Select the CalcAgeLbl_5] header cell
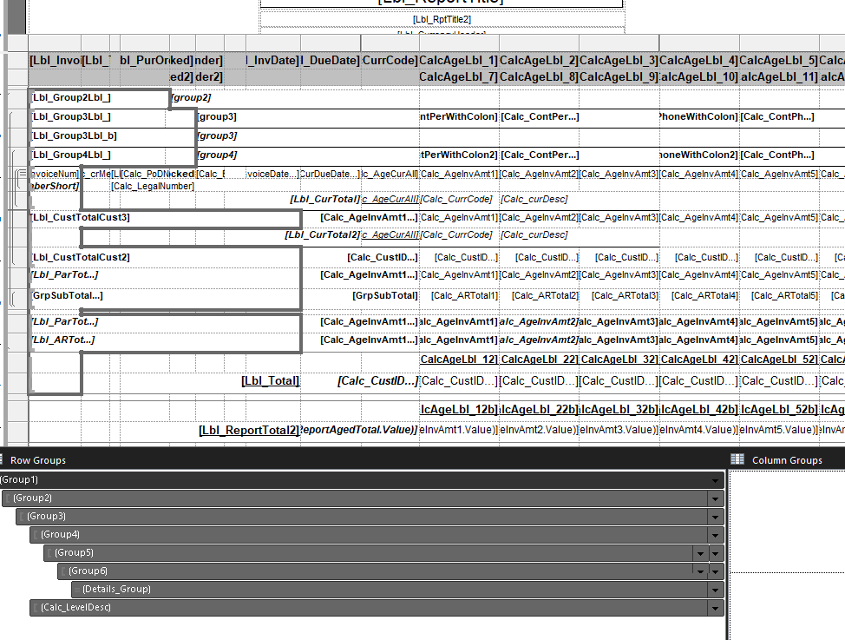The height and width of the screenshot is (640, 845). 779,61
